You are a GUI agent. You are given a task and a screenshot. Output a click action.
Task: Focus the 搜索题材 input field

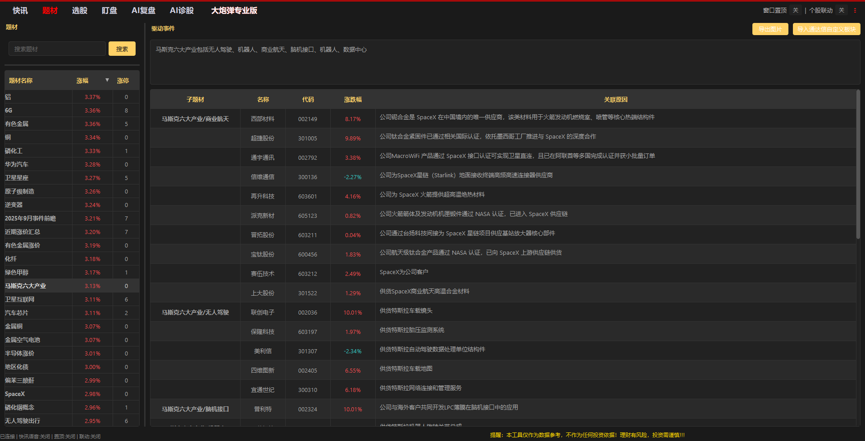pyautogui.click(x=57, y=49)
